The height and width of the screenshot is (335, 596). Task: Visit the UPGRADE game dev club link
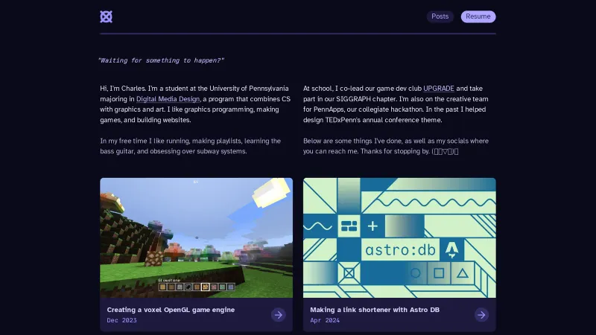pyautogui.click(x=438, y=88)
